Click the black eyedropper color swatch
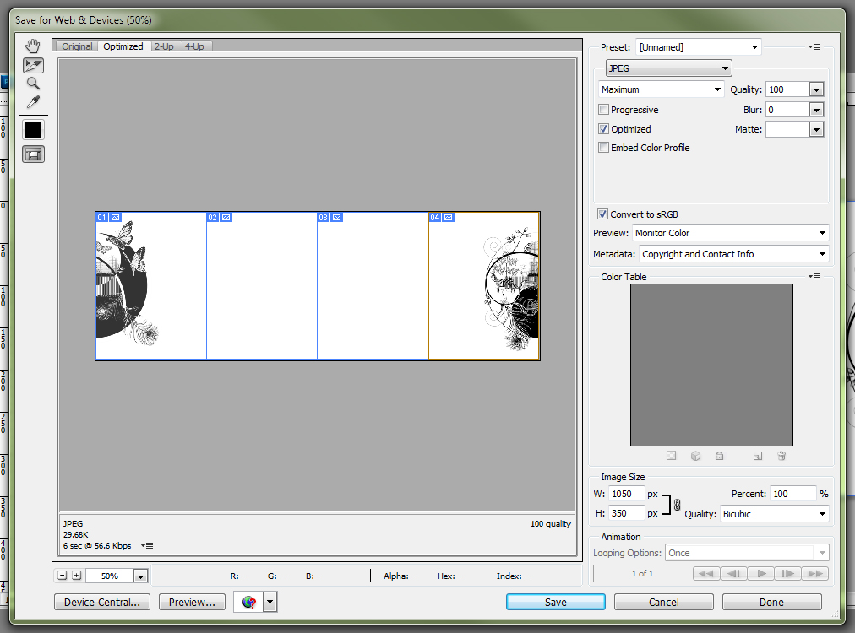 pyautogui.click(x=34, y=129)
